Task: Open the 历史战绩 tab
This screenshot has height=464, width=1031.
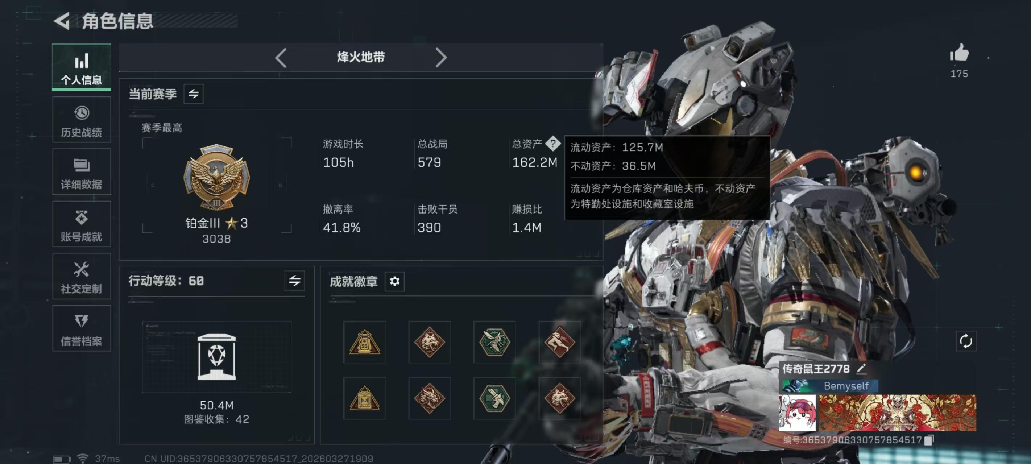Action: [82, 120]
